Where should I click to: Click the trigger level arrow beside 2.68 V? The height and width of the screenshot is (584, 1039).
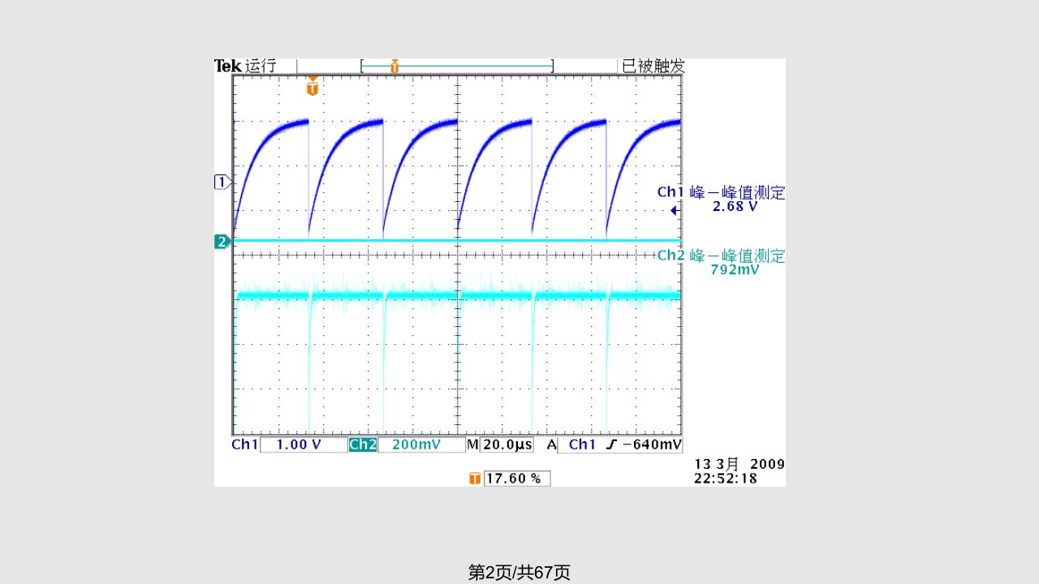[x=675, y=211]
